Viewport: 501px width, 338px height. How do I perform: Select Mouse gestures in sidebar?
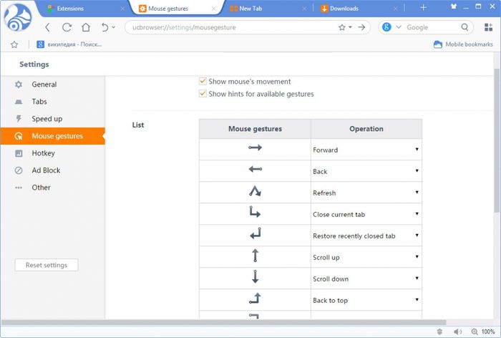coord(53,136)
